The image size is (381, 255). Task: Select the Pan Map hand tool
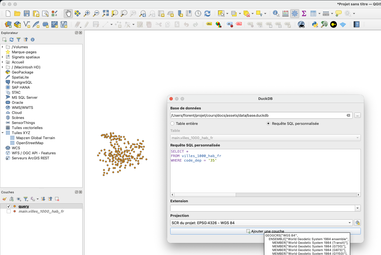click(68, 13)
